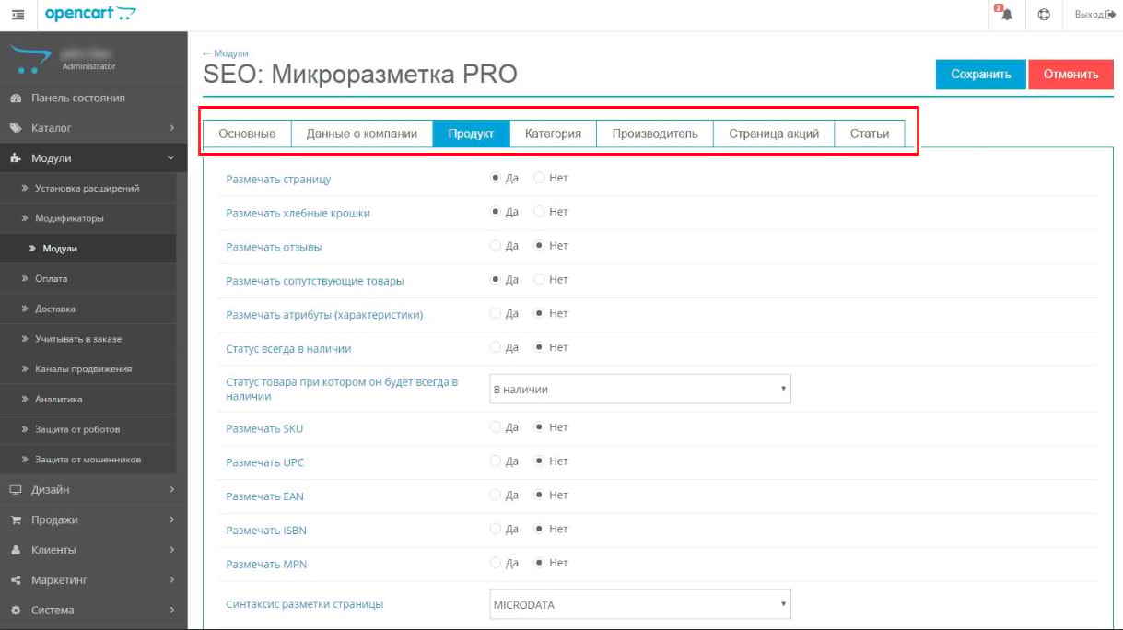Select the Продукт tab
The height and width of the screenshot is (630, 1123).
tap(472, 134)
